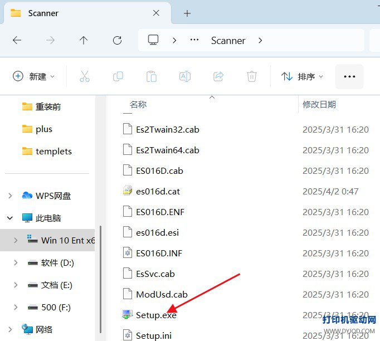Select file Setup.ini
Viewport: 380px width, 341px height.
(x=154, y=335)
